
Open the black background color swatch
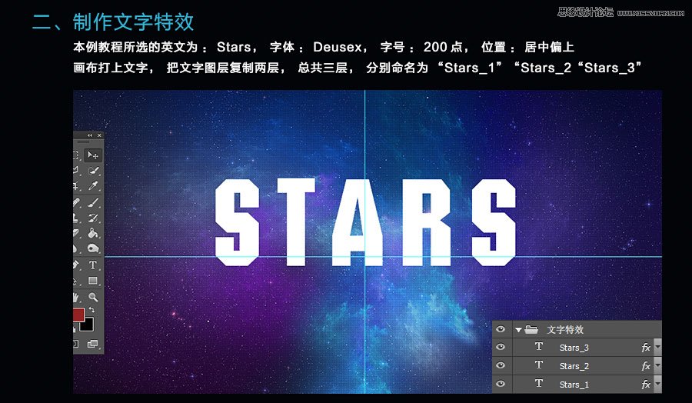(x=88, y=325)
